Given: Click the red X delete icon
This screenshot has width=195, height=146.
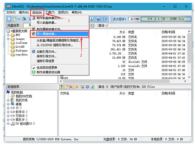Looking at the screenshot, I should [71, 87].
